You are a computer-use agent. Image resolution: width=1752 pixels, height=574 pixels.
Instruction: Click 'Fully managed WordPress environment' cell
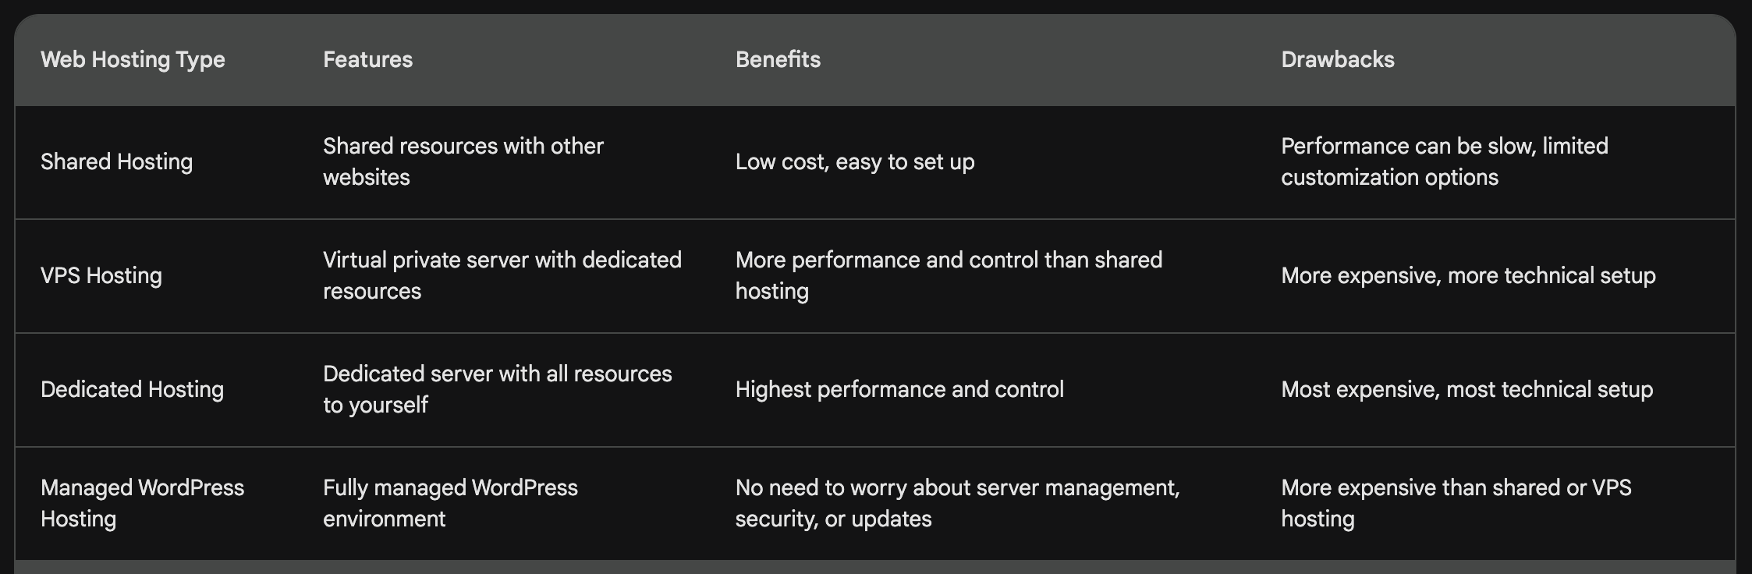[450, 504]
